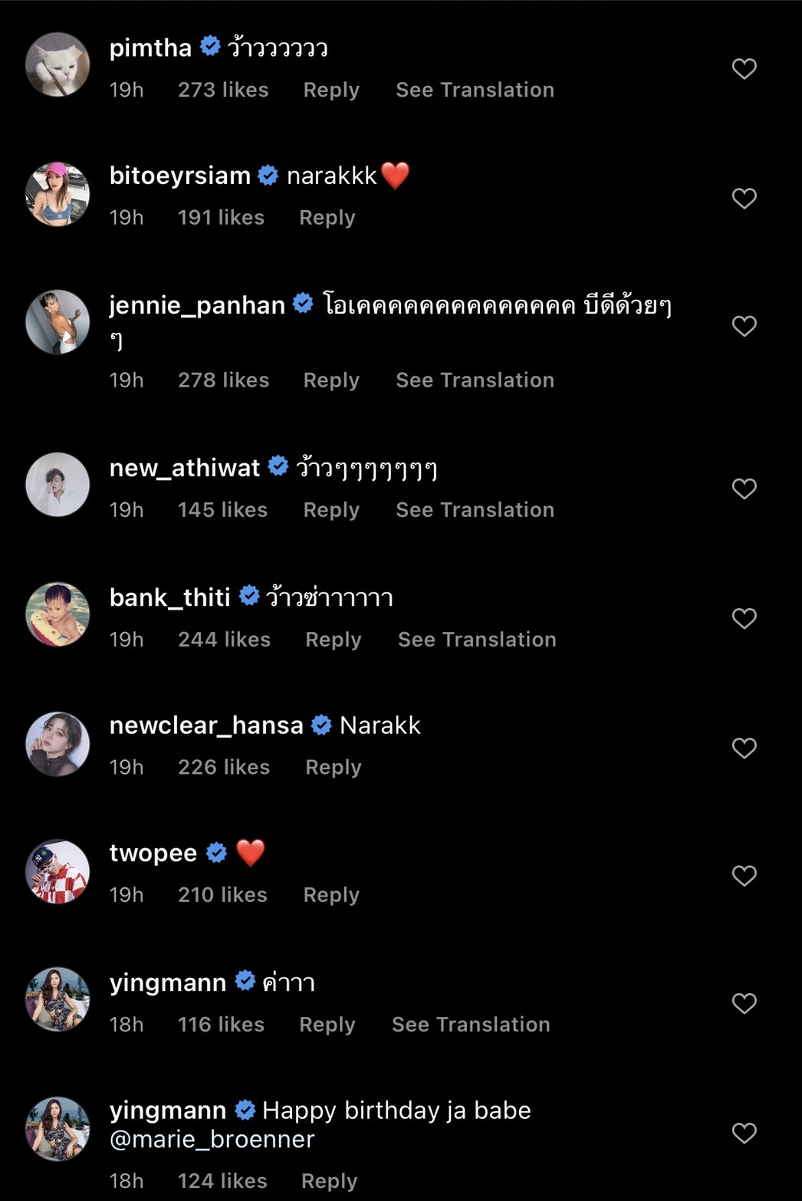Heart the comment by new_athiwat
802x1201 pixels.
[x=744, y=489]
